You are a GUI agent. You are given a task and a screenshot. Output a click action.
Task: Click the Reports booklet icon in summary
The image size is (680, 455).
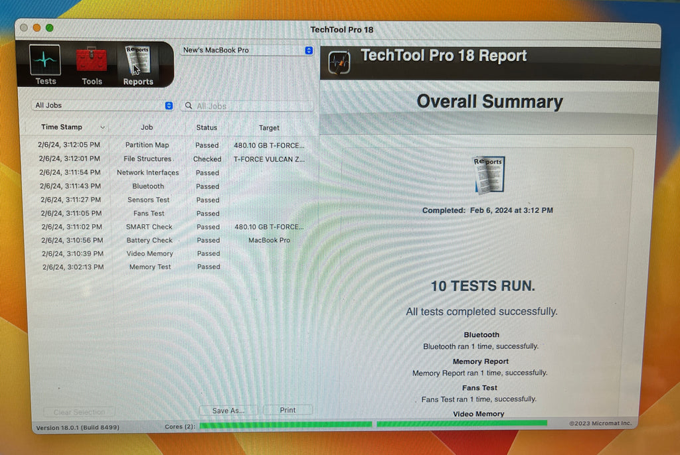pos(489,174)
